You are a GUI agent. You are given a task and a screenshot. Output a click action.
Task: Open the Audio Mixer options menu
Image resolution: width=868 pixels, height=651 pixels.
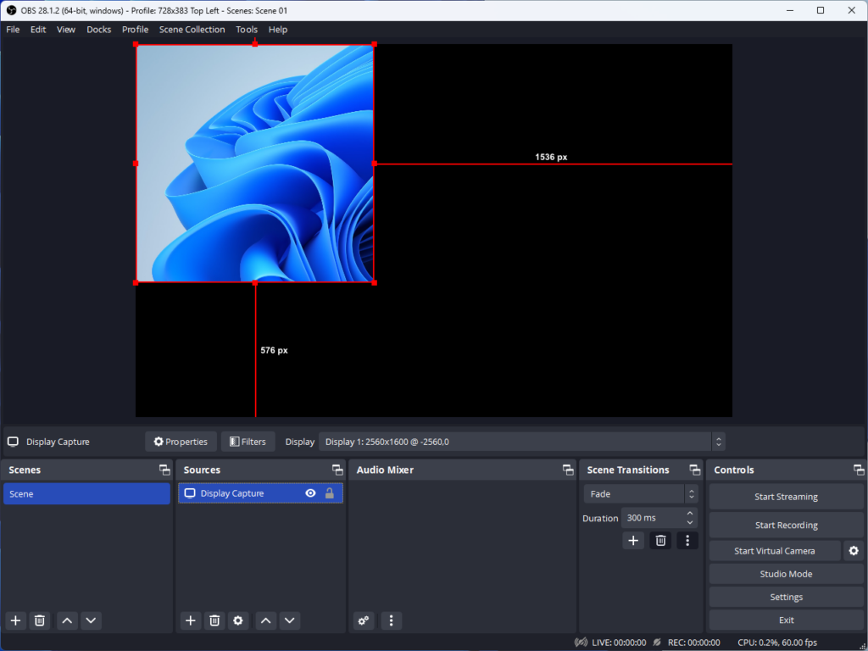pyautogui.click(x=391, y=620)
